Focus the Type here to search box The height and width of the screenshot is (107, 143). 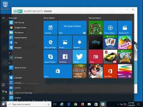point(29,104)
